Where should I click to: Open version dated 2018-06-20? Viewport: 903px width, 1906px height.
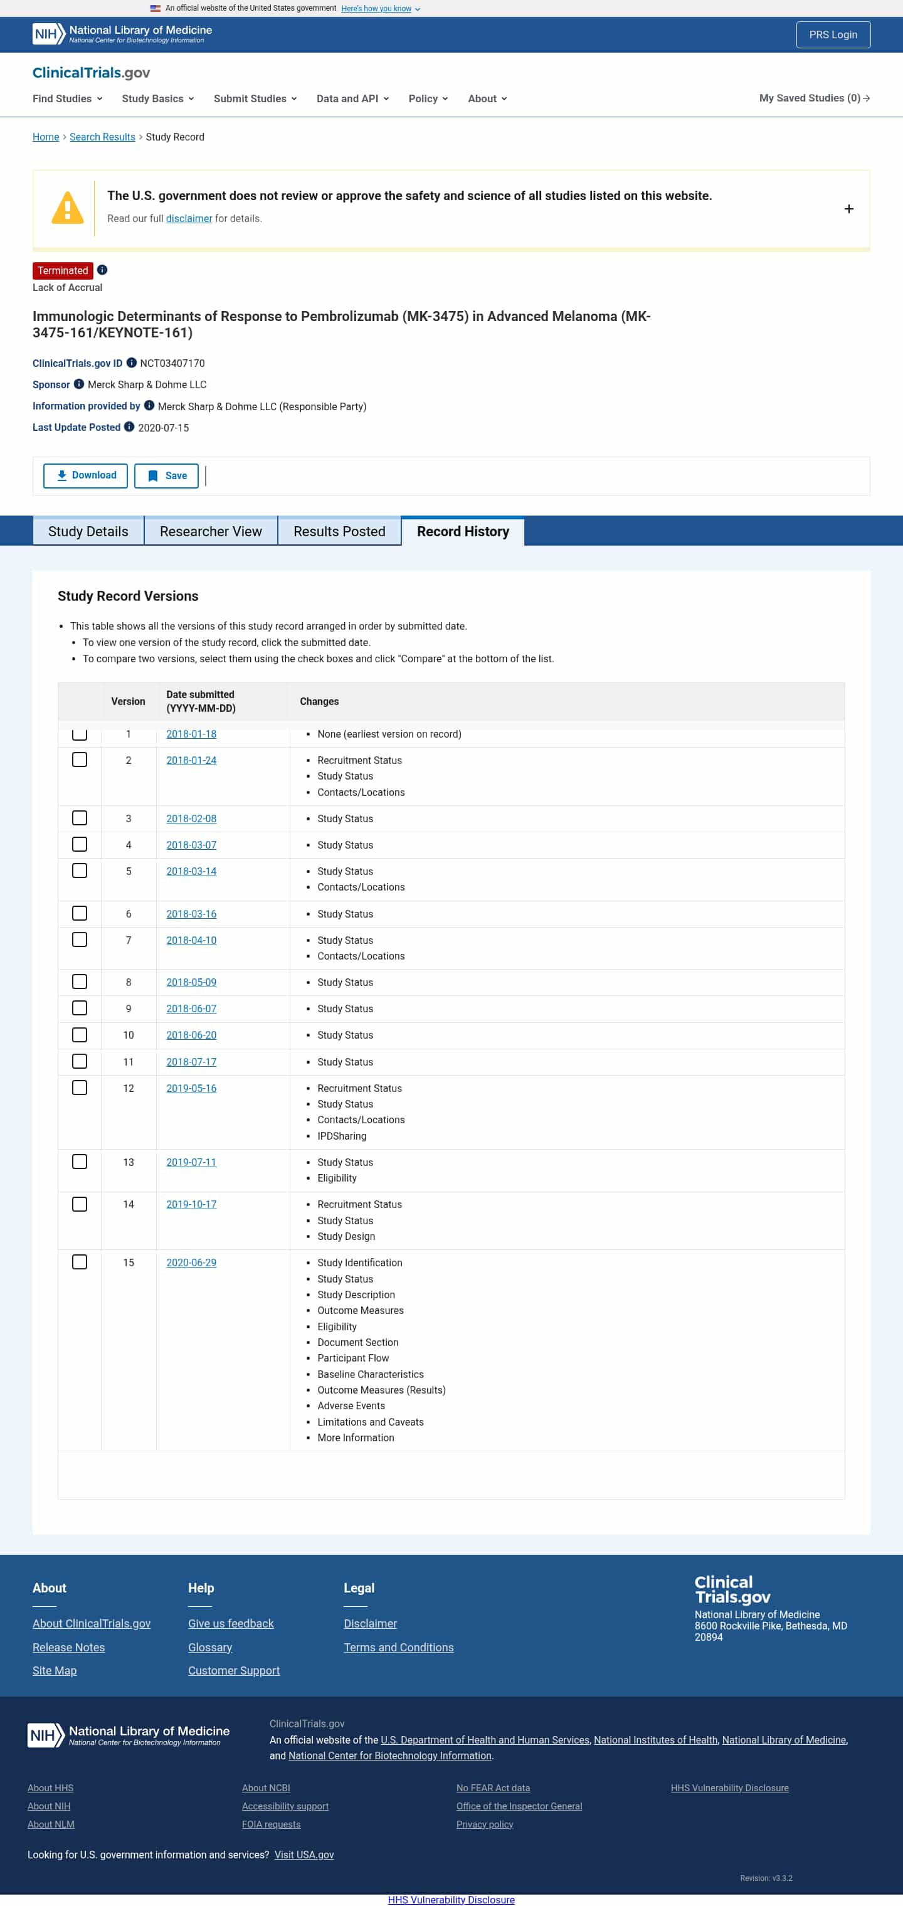point(191,1034)
